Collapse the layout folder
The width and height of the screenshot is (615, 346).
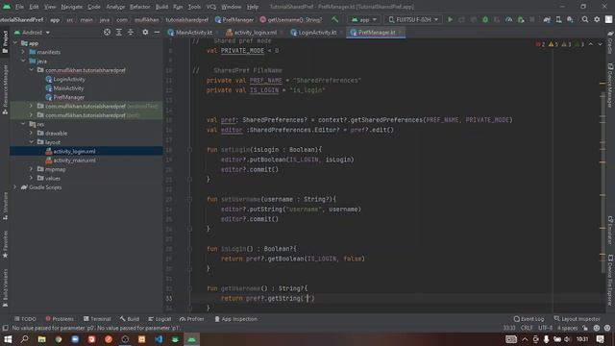click(31, 142)
